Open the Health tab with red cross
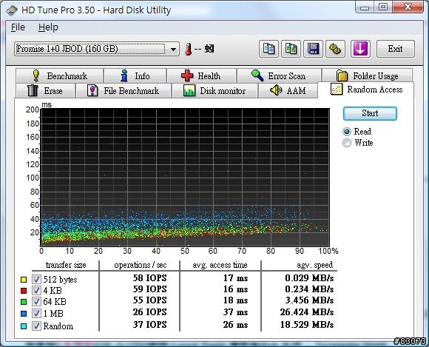This screenshot has width=429, height=347. (201, 75)
